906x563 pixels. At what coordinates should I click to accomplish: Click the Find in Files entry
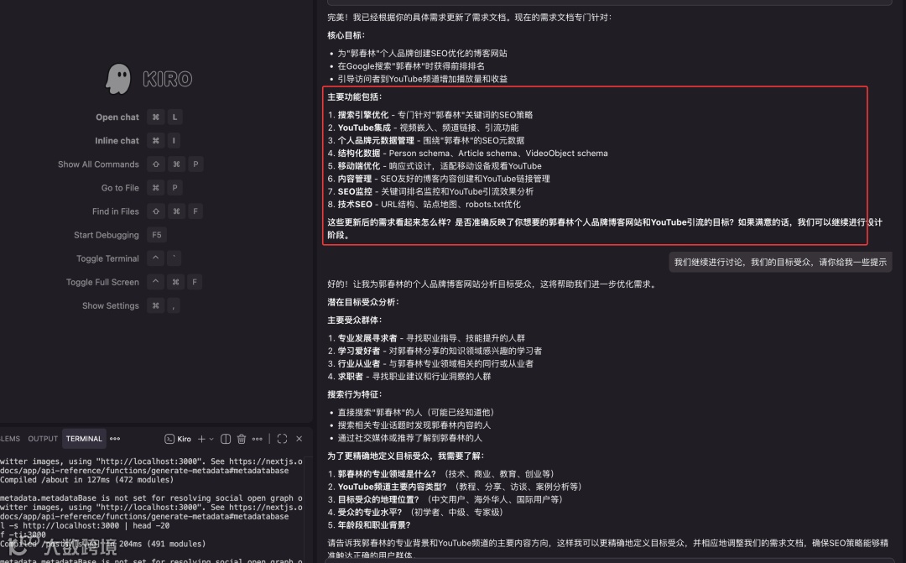click(116, 211)
